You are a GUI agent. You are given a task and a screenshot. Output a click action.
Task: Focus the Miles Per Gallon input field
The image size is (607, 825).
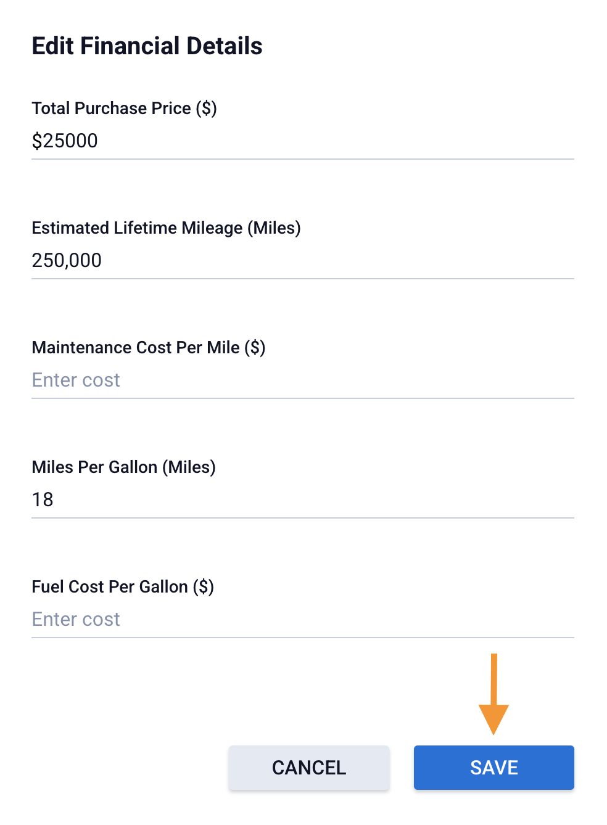(x=302, y=500)
